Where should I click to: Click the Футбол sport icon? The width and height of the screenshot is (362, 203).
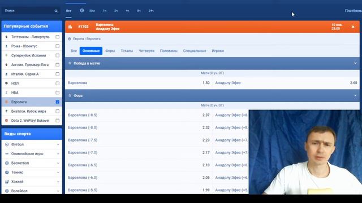tap(7, 144)
